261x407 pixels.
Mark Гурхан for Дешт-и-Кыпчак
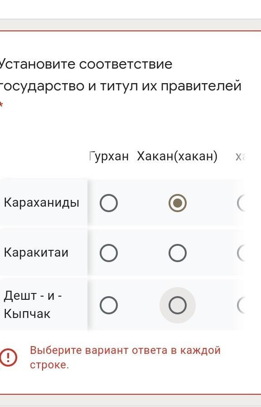[109, 305]
